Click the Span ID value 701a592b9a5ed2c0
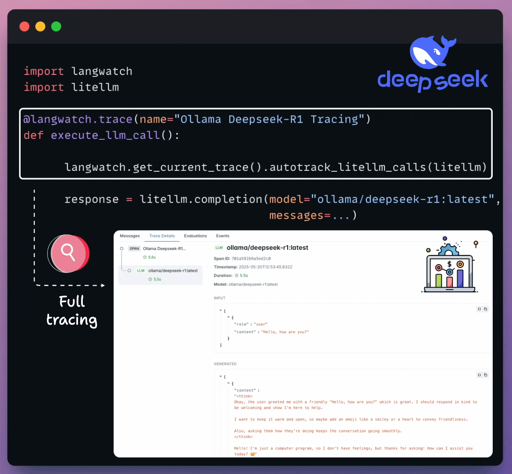Screen dimensions: 512x474 pos(251,259)
